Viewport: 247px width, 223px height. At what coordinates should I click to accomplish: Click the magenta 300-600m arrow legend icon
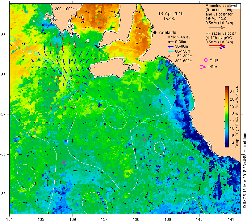click(x=171, y=61)
